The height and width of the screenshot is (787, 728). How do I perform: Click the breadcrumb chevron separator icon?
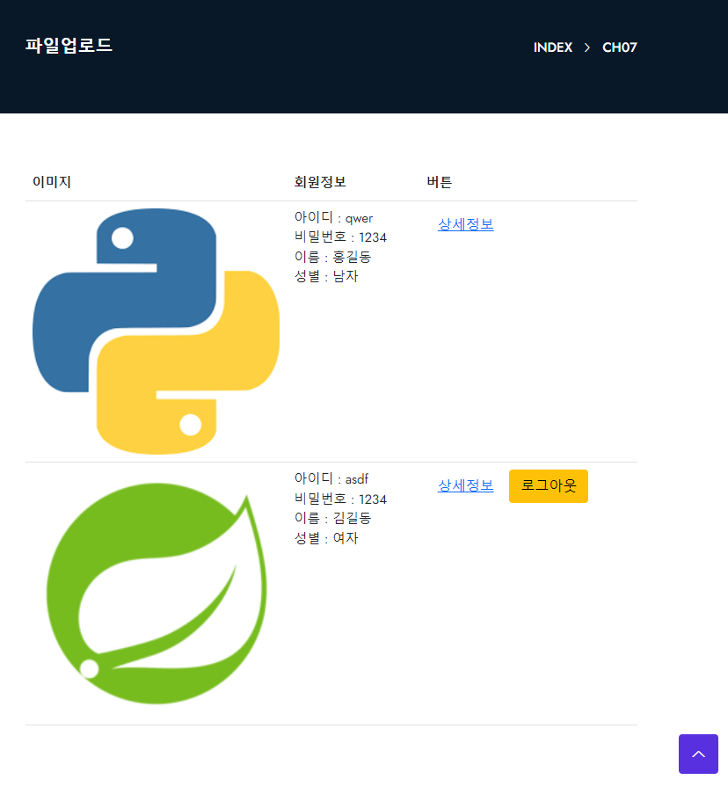[587, 47]
